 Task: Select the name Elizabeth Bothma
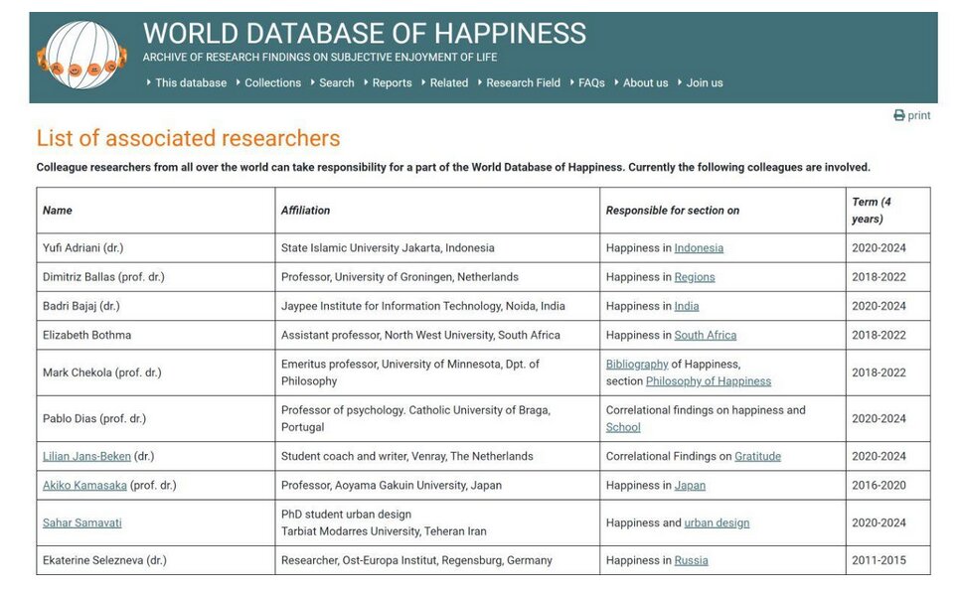pos(86,335)
